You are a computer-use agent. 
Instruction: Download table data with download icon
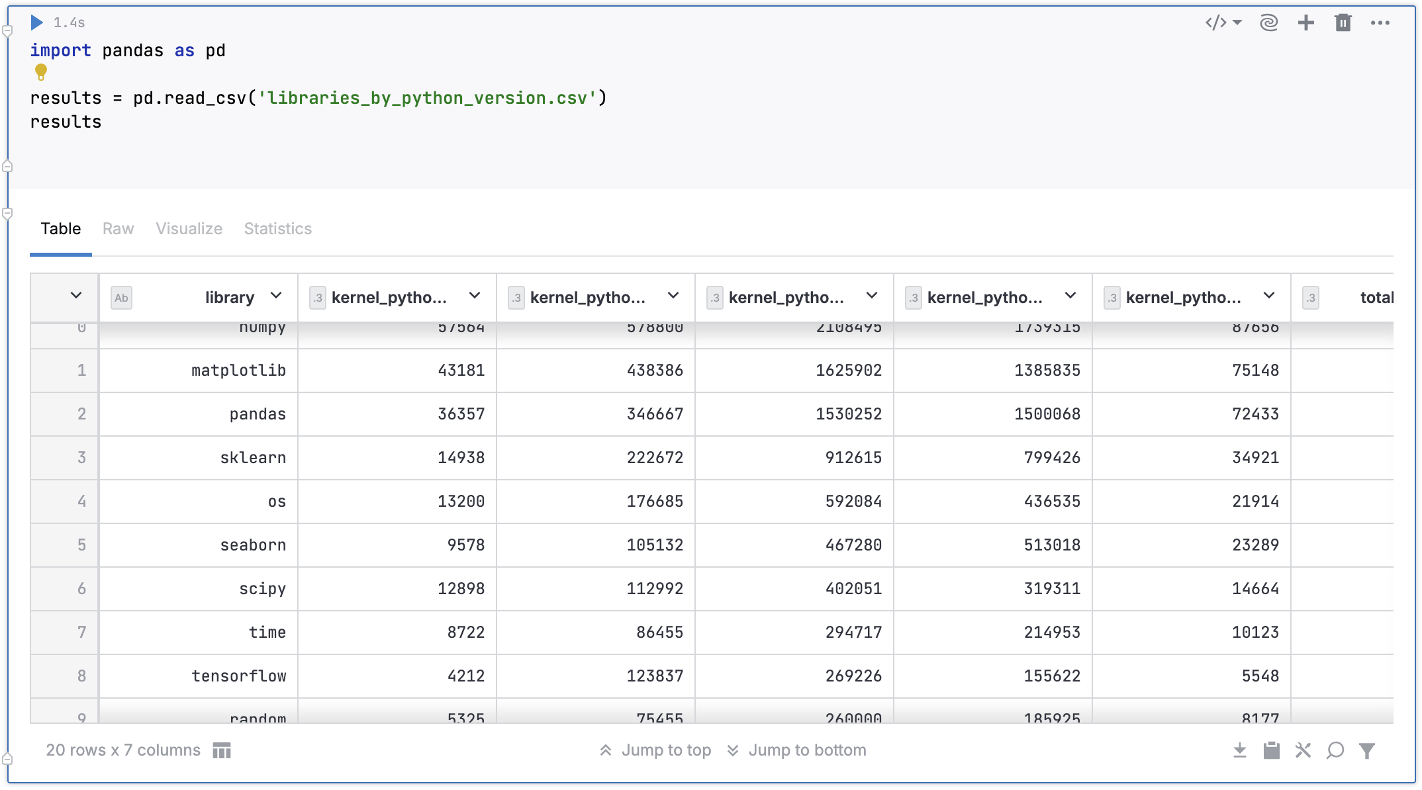(1240, 750)
